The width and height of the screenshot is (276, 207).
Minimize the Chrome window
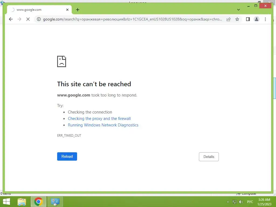pyautogui.click(x=248, y=6)
